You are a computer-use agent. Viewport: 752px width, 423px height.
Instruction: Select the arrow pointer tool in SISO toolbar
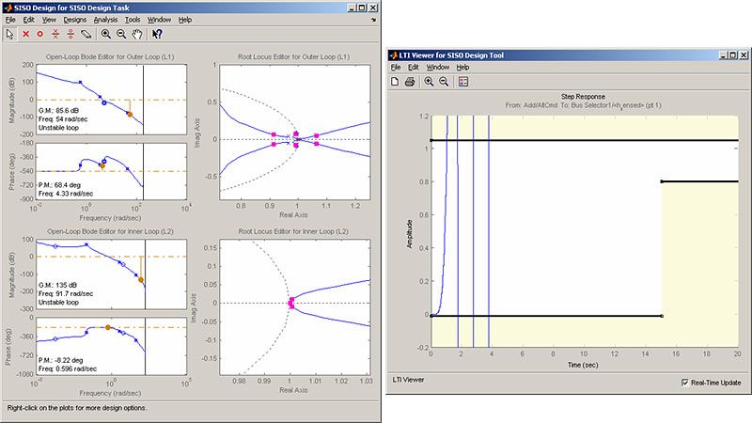coord(10,34)
